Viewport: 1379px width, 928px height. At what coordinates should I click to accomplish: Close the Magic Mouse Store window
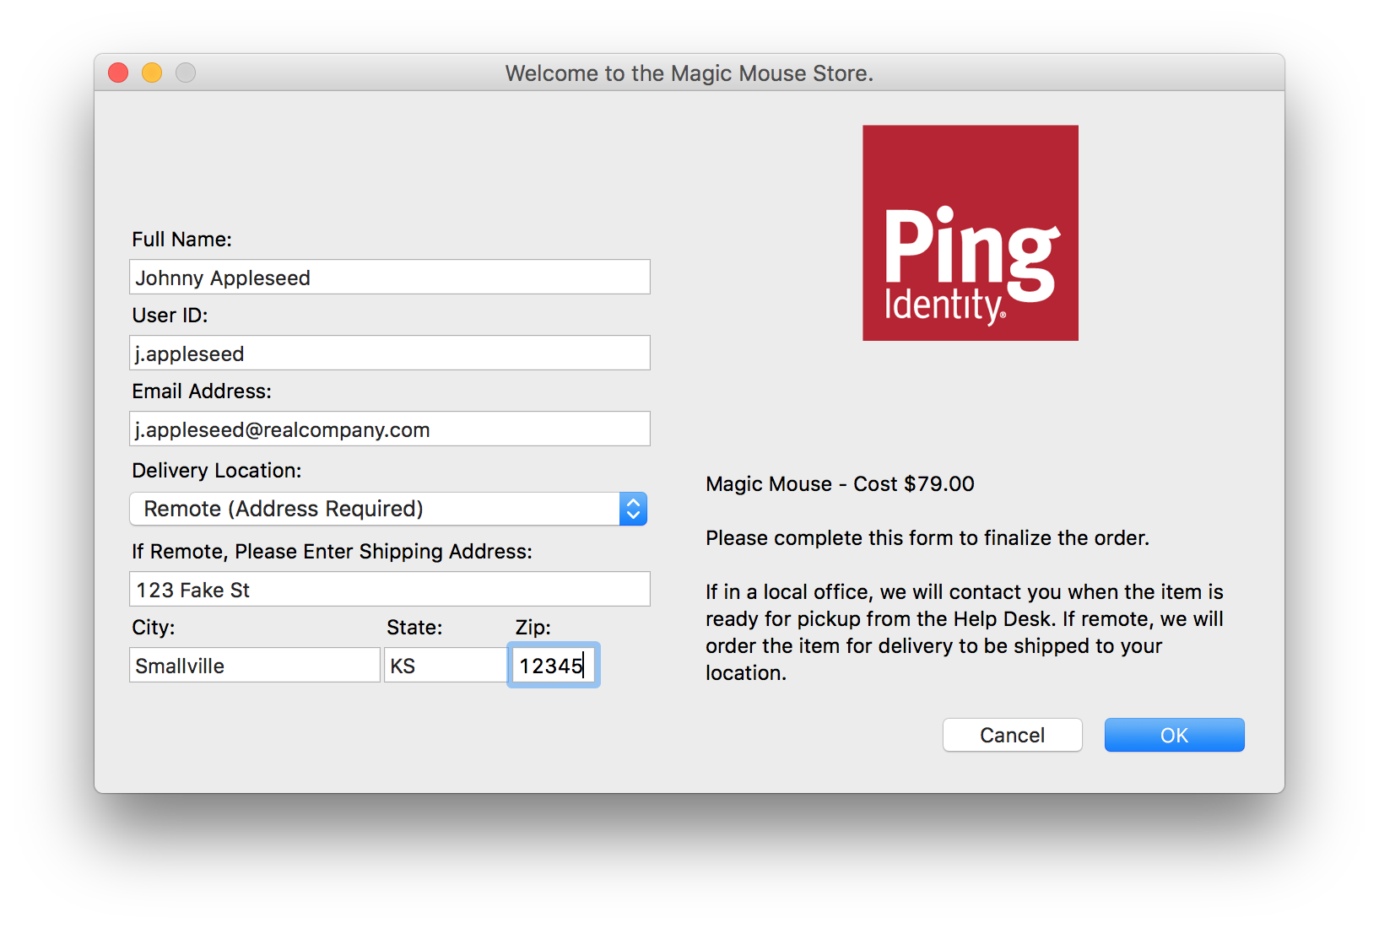(118, 73)
